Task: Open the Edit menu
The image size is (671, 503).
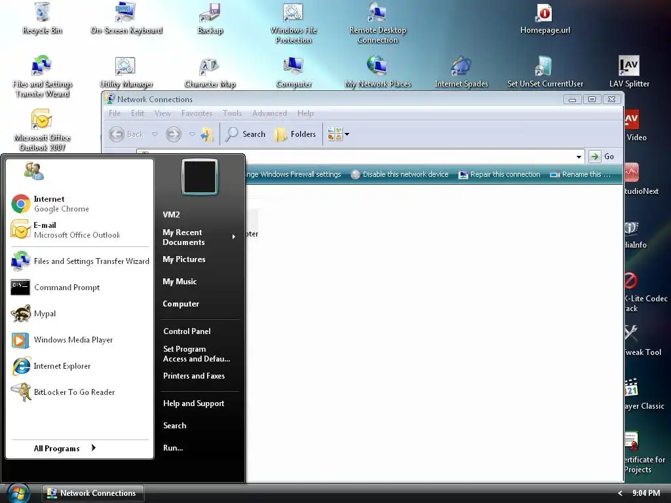Action: point(138,113)
